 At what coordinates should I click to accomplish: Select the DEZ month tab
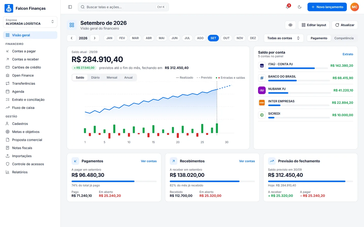[253, 38]
